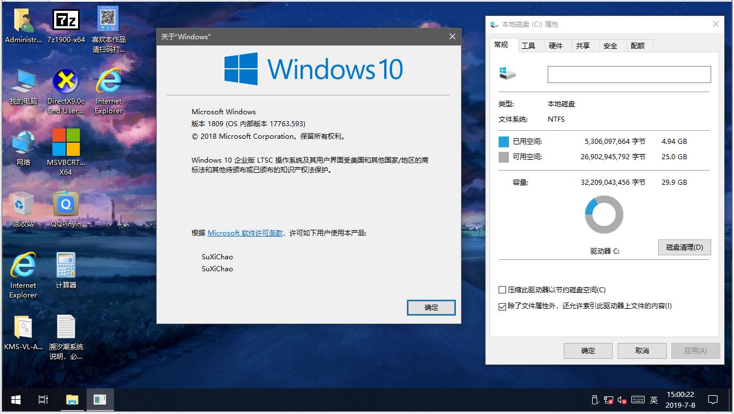Open the MSVBCRT X64 desktop icon
The height and width of the screenshot is (414, 734).
click(x=66, y=152)
